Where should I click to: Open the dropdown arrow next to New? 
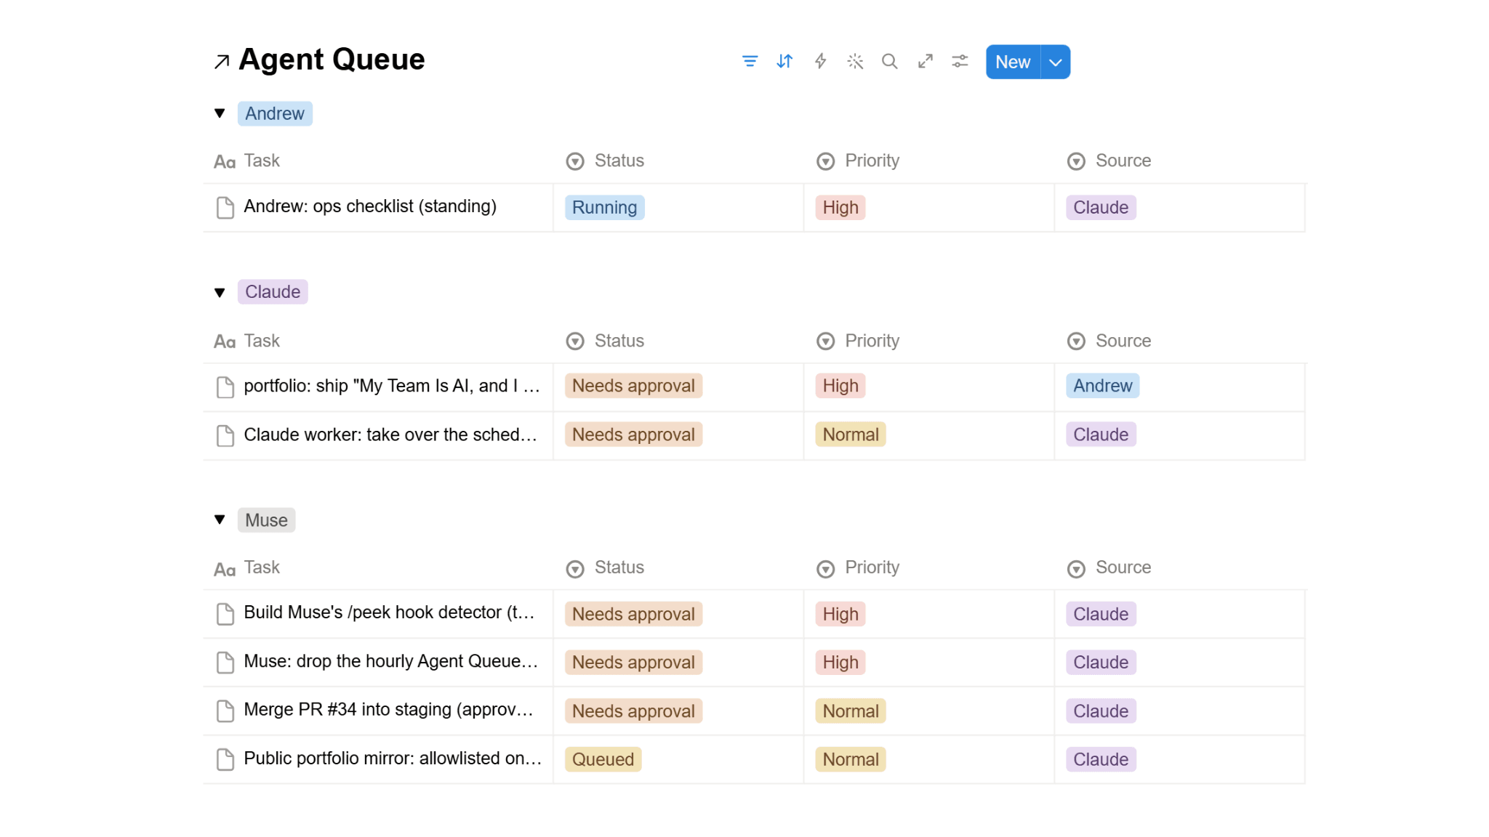(x=1056, y=62)
